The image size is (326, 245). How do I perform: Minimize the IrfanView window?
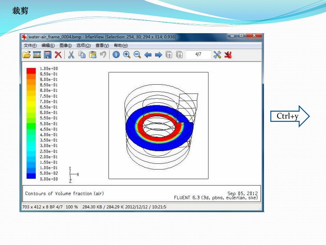(x=232, y=36)
